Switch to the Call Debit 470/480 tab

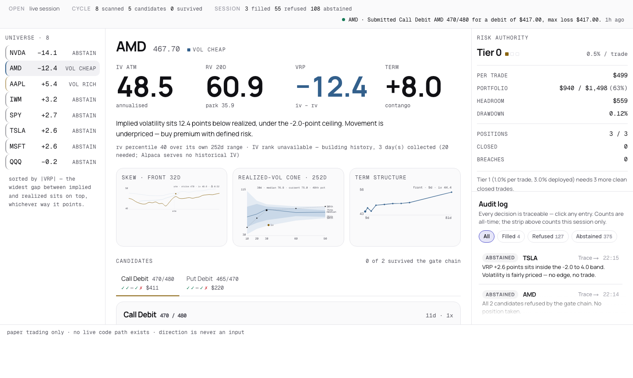point(148,283)
